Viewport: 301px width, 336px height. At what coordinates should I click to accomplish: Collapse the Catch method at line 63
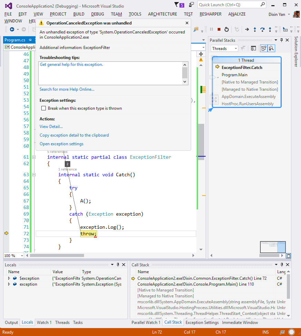coord(34,175)
